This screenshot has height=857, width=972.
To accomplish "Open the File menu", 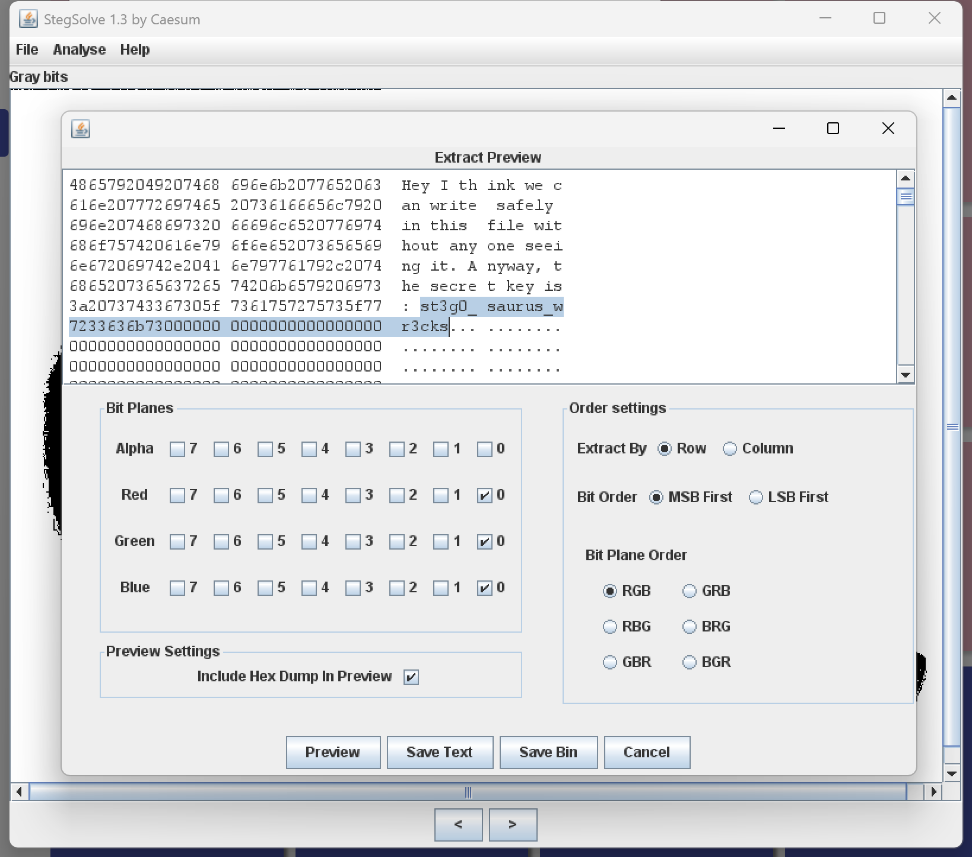I will pos(27,50).
